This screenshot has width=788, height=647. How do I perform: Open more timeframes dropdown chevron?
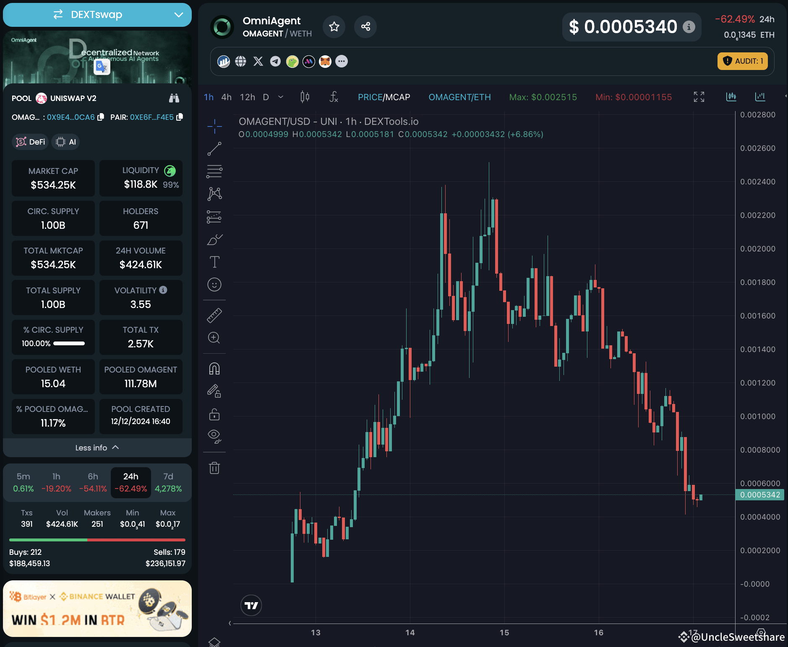click(x=281, y=97)
